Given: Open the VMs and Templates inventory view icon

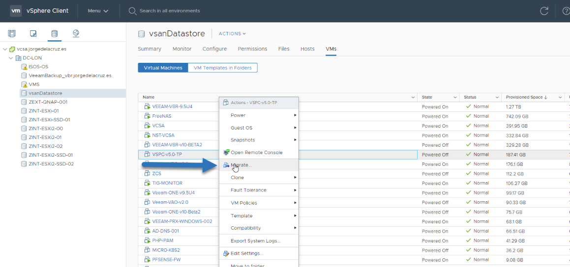Looking at the screenshot, I should tap(33, 34).
